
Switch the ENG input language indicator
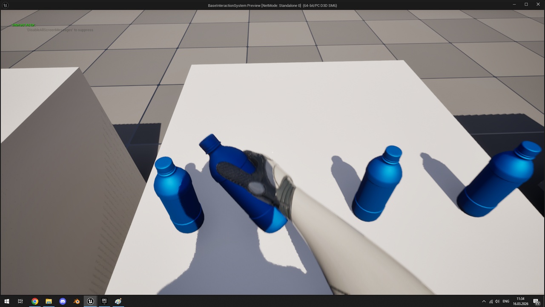pyautogui.click(x=506, y=301)
